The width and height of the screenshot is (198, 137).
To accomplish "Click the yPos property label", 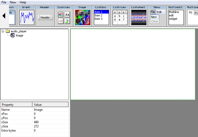I will [5, 118].
